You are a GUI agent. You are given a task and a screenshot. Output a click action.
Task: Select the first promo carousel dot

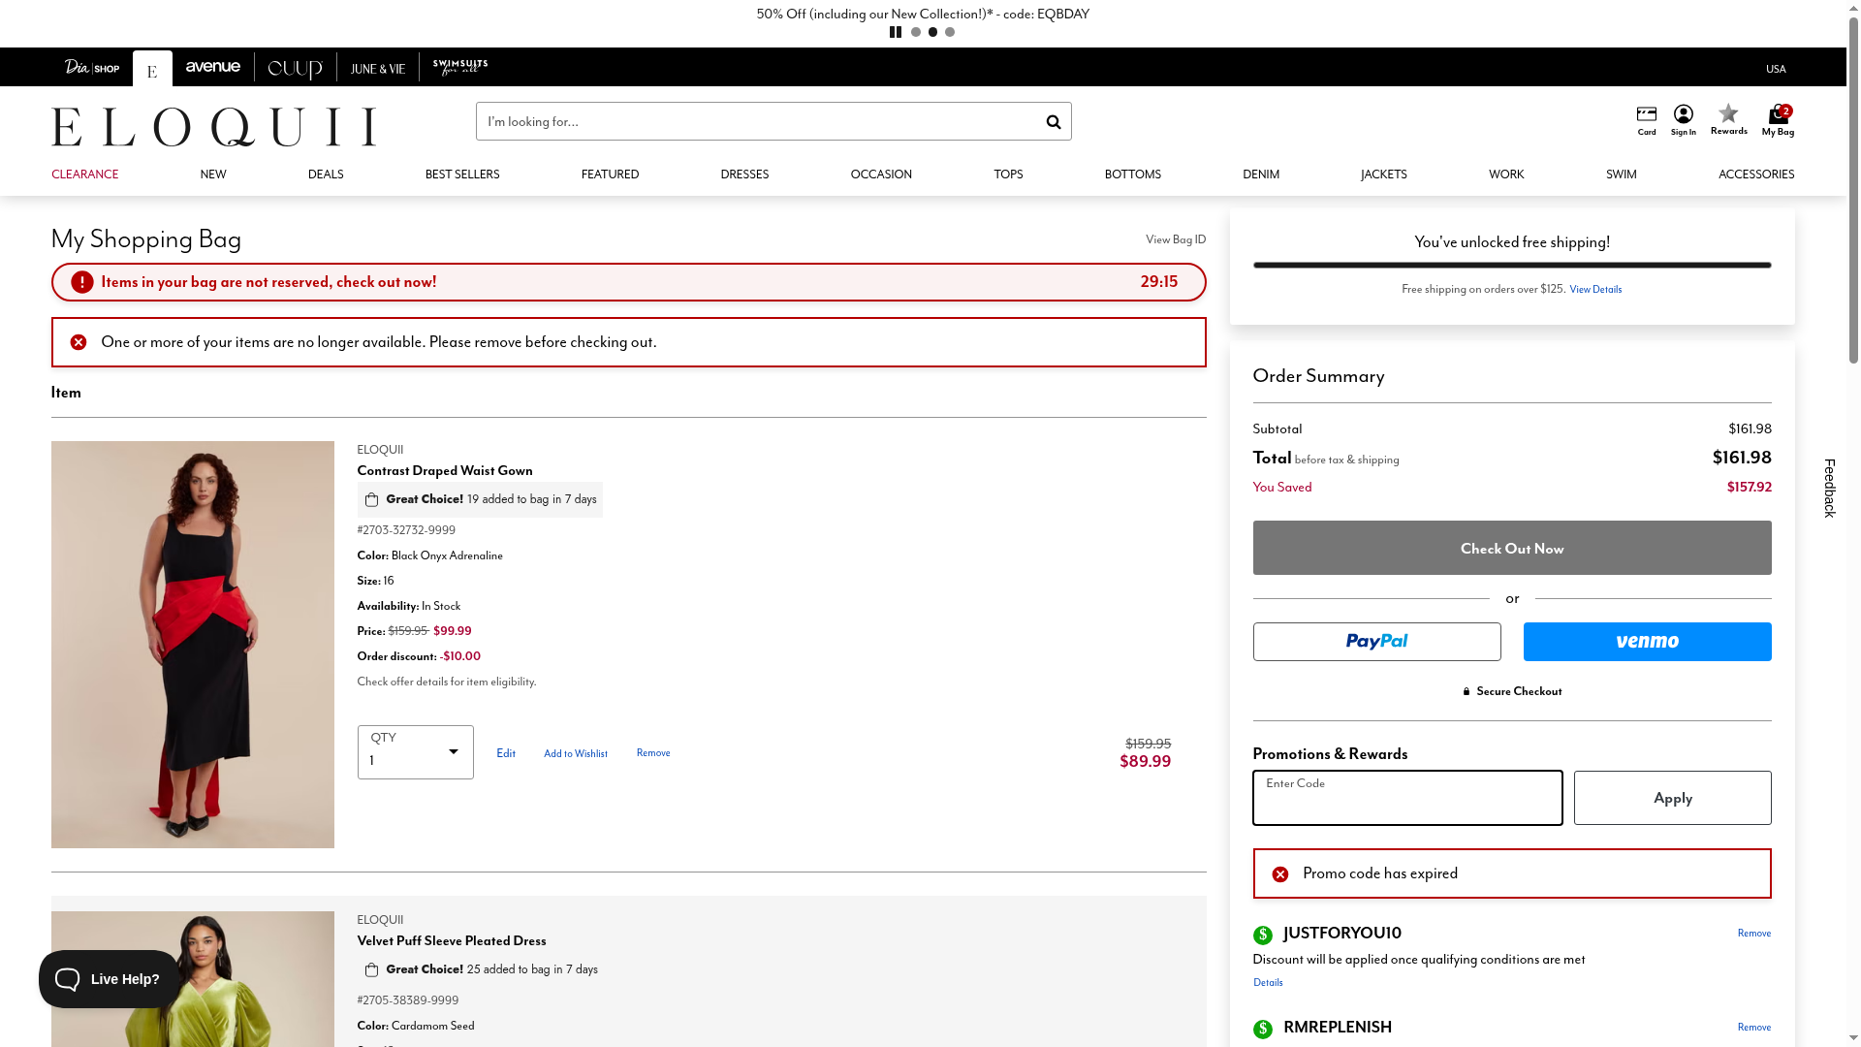[916, 32]
